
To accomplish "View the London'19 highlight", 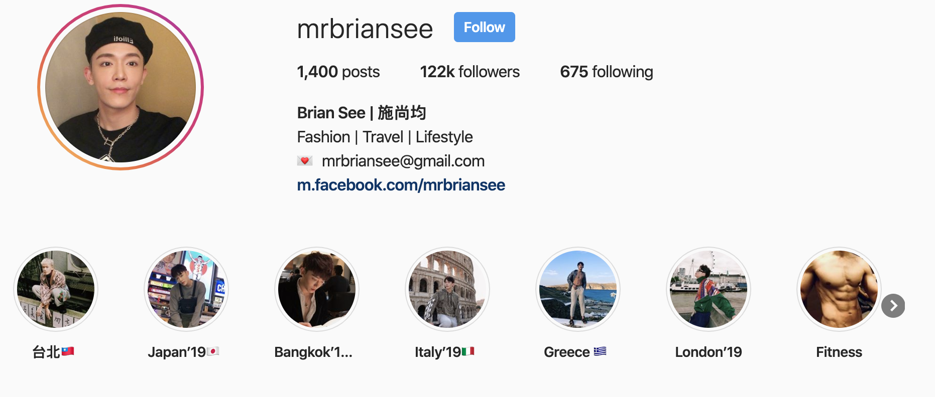I will click(x=709, y=289).
